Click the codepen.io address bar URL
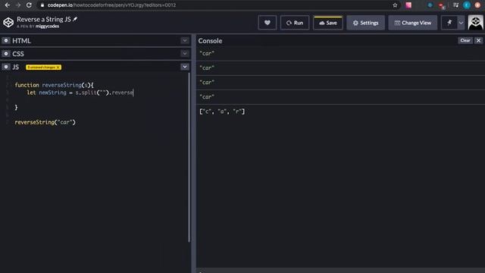Viewport: 485px width, 273px height. coord(111,5)
